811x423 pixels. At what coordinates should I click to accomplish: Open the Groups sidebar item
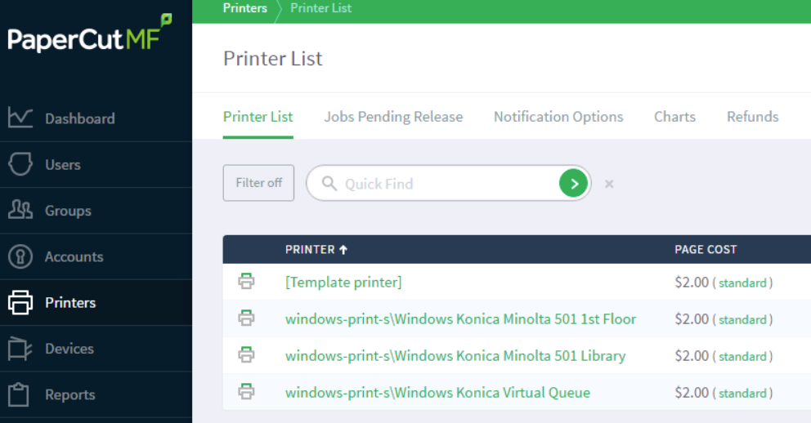[x=68, y=211]
